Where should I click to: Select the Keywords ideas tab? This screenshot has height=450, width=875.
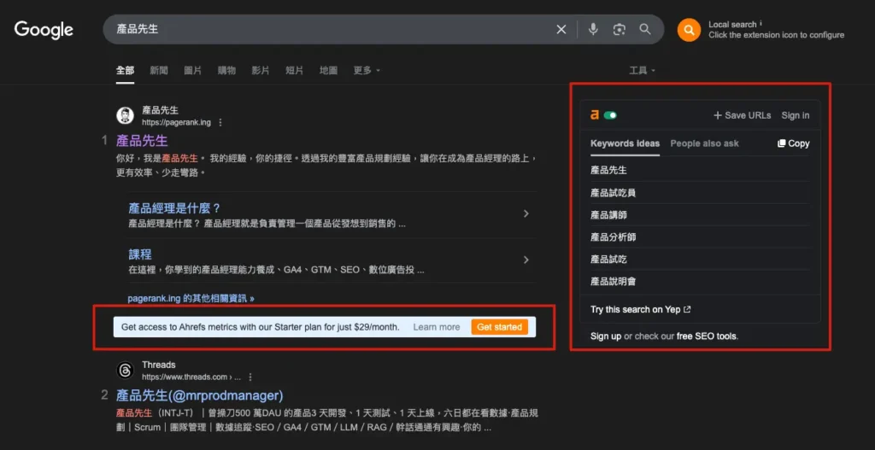tap(625, 143)
